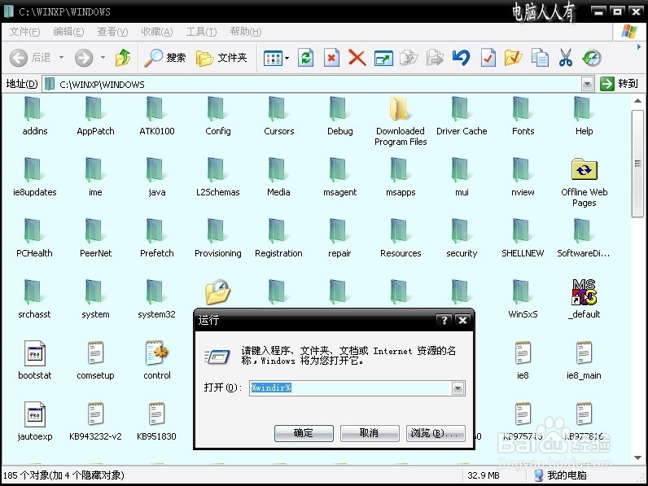The image size is (648, 486).
Task: Select the SHELLNEW folder
Action: 523,238
